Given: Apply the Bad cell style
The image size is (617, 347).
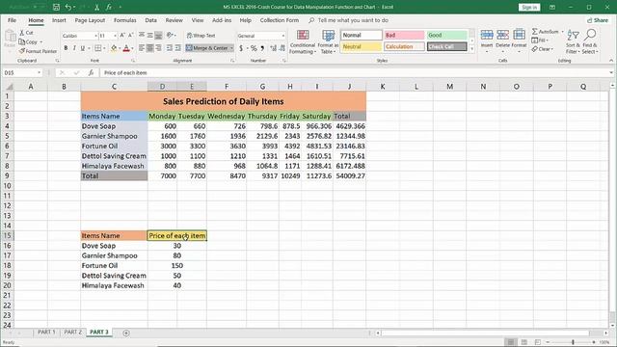Looking at the screenshot, I should (404, 35).
